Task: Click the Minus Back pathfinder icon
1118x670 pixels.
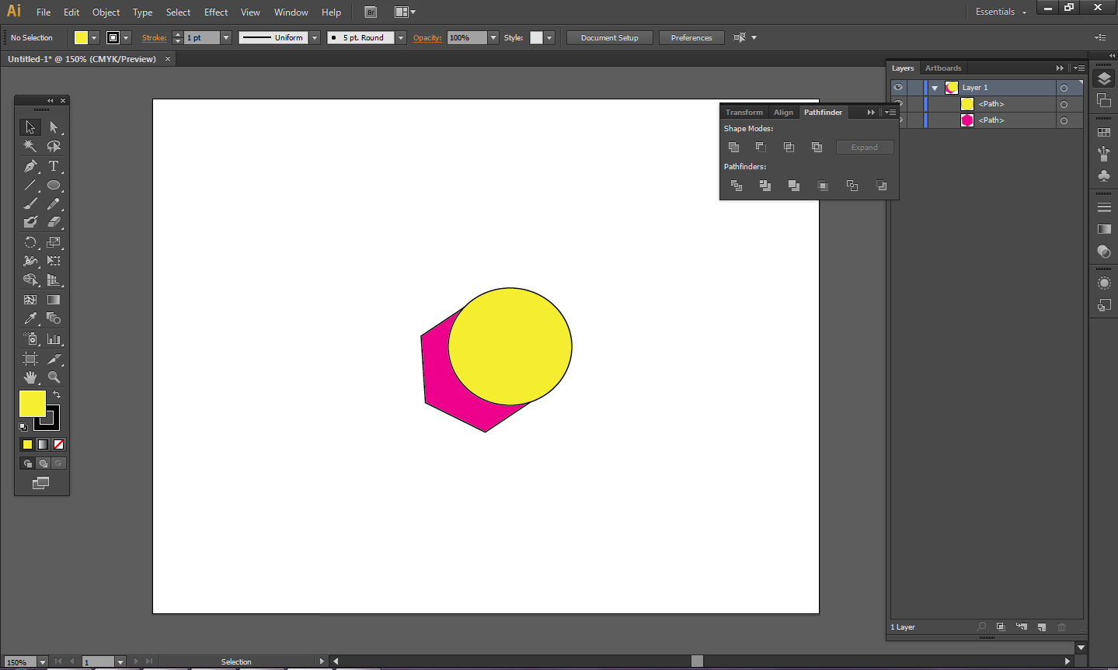Action: point(881,186)
